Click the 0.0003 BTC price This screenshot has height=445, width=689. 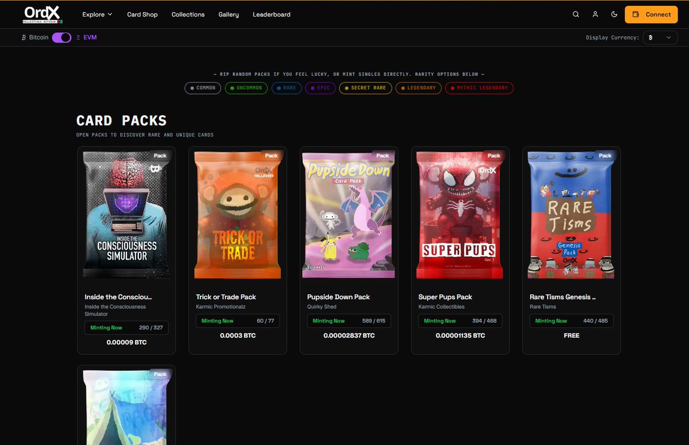[x=238, y=335]
